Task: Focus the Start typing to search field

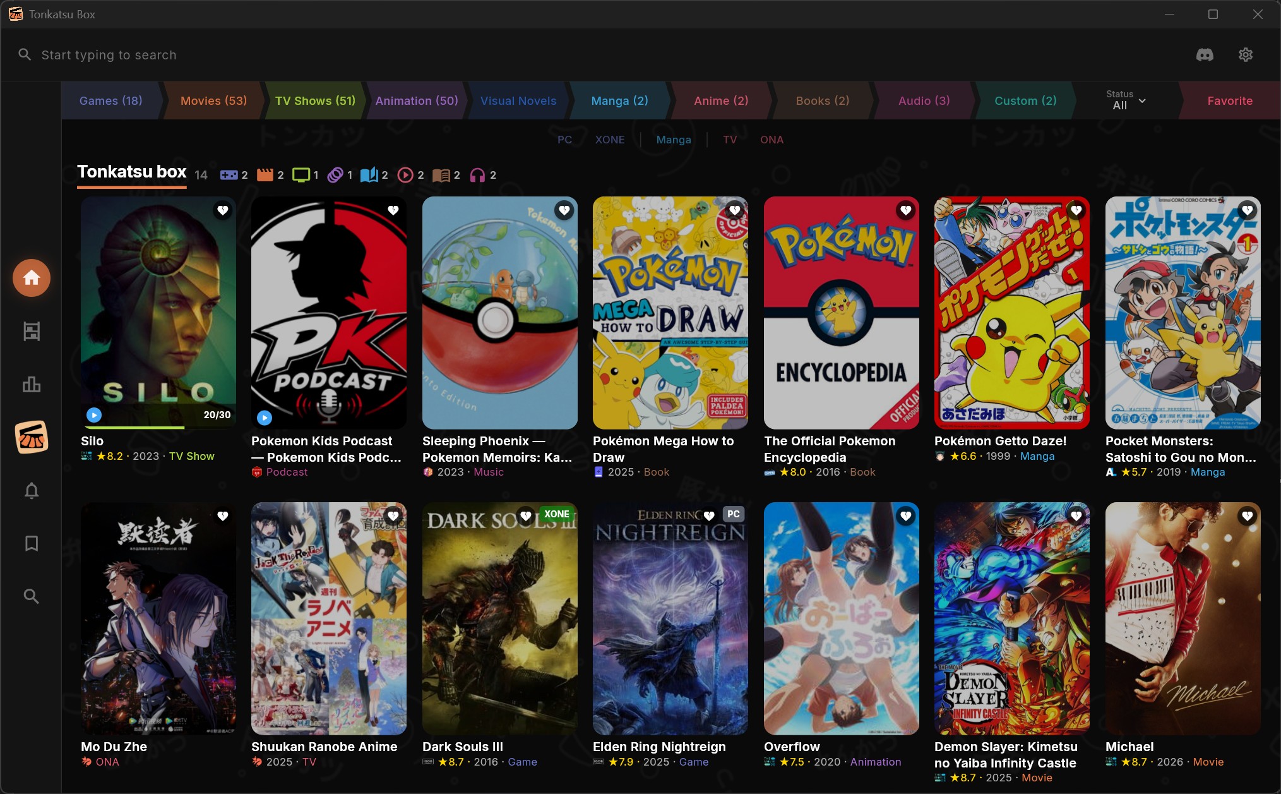Action: (x=109, y=55)
